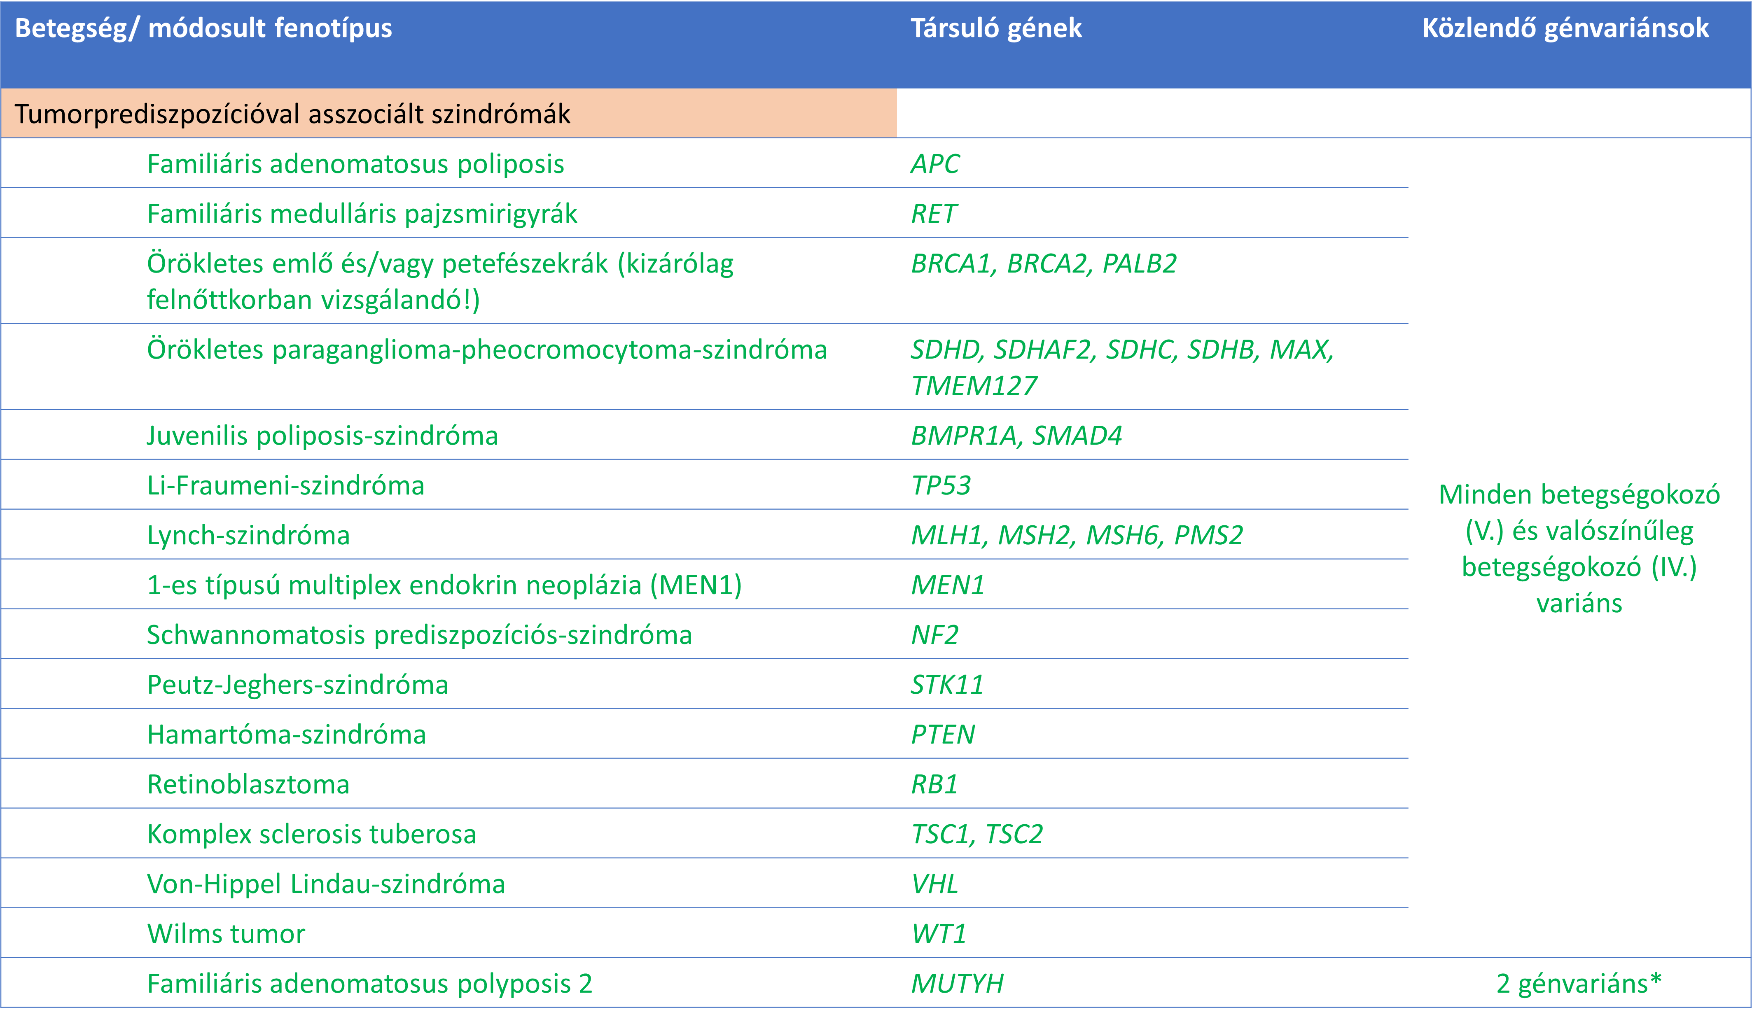Select the MUTYH gene cell
The image size is (1752, 1019).
coord(957,984)
